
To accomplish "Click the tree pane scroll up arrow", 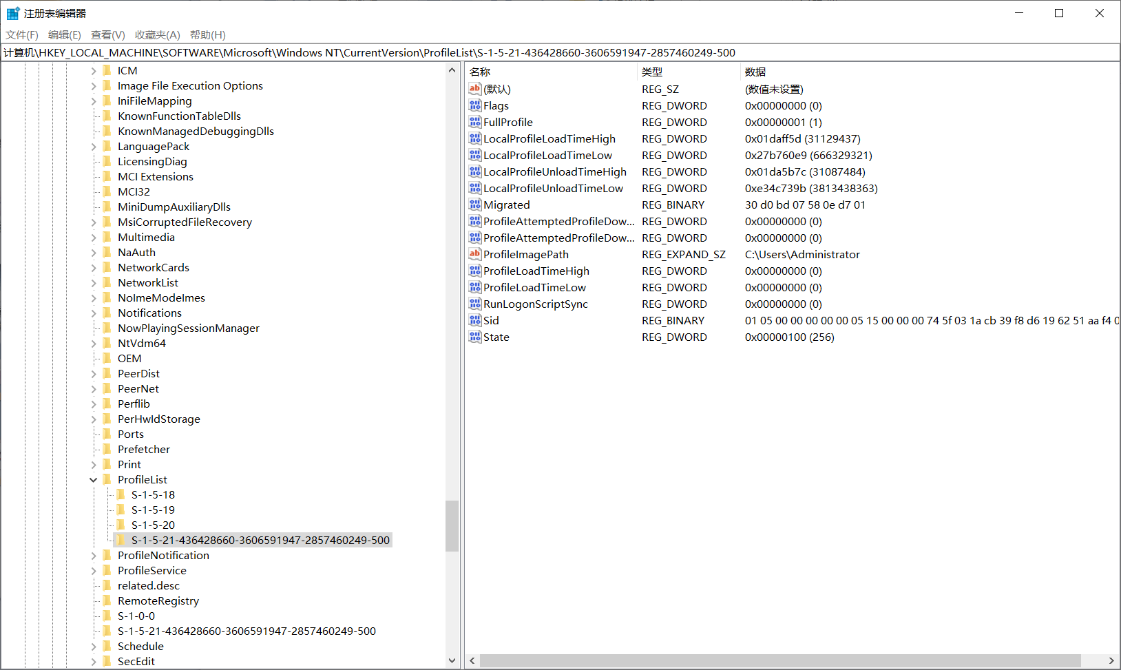I will point(452,70).
